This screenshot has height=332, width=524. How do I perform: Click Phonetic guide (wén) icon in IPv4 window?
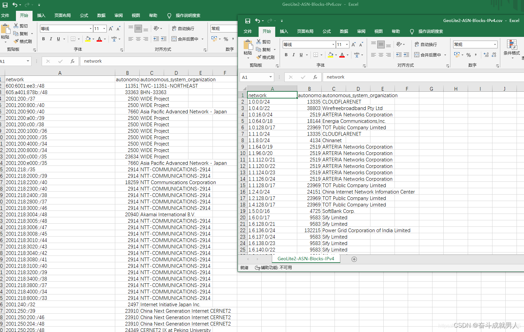[x=357, y=55]
